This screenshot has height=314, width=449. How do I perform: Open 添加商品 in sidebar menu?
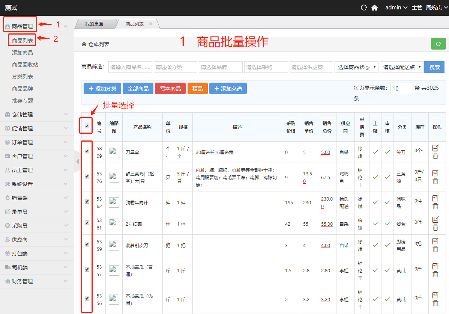pyautogui.click(x=23, y=53)
